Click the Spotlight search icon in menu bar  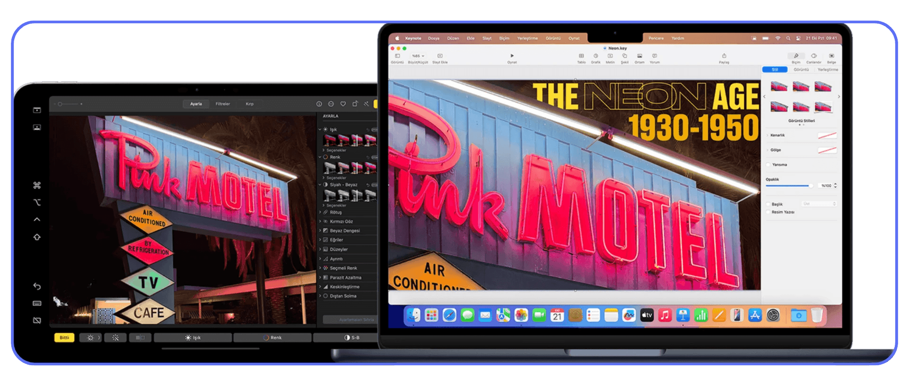tap(788, 38)
